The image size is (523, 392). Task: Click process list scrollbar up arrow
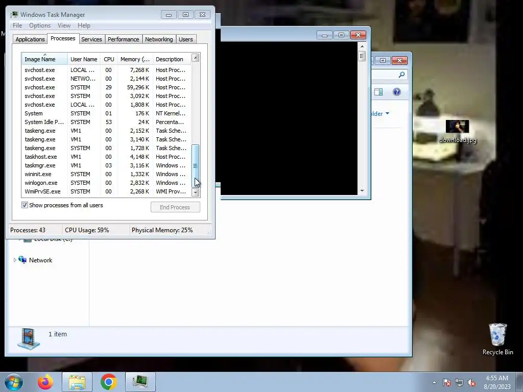coord(196,58)
